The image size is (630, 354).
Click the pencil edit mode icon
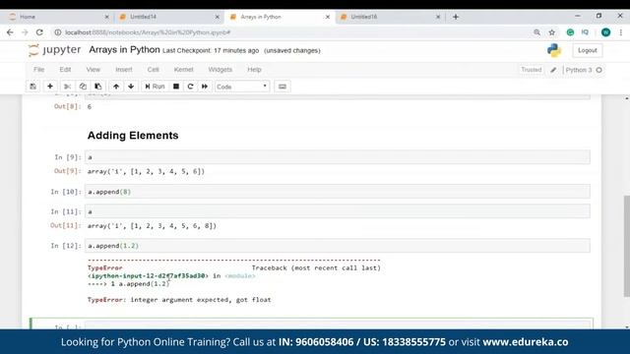tap(553, 70)
